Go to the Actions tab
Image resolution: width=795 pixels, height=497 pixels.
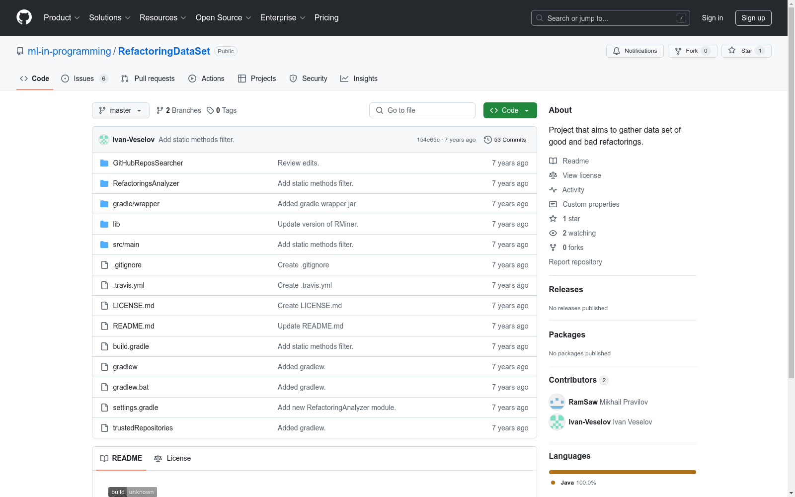pyautogui.click(x=207, y=79)
